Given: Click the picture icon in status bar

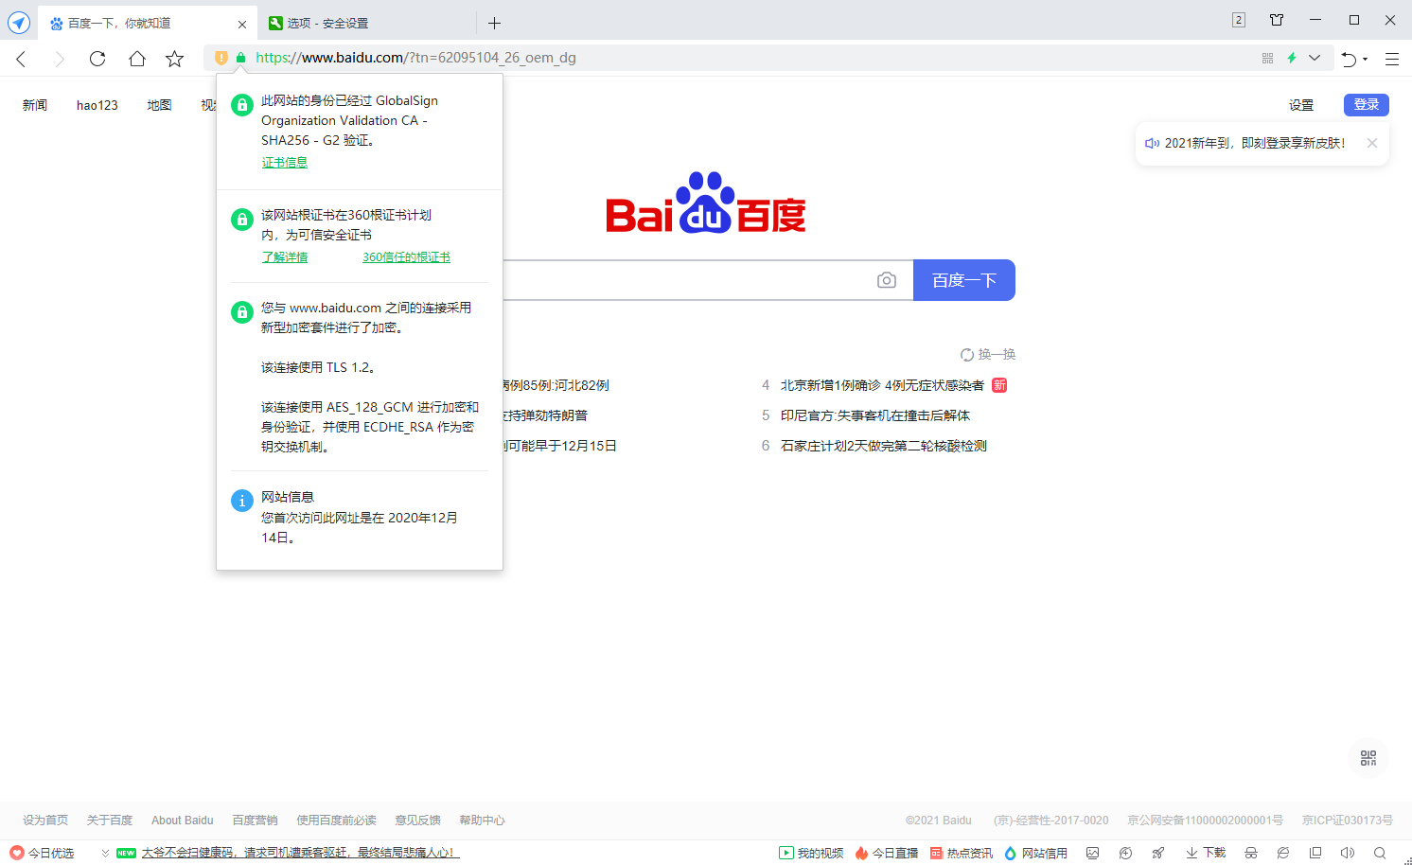Looking at the screenshot, I should click(x=1093, y=853).
